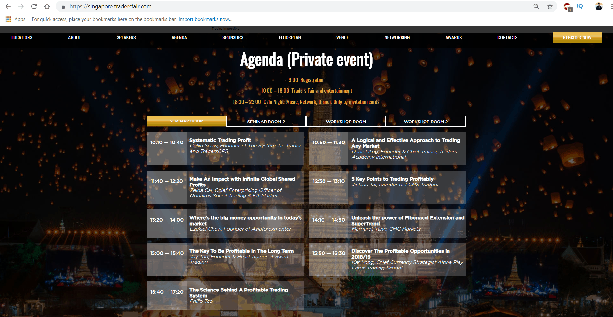Select the SEMINAR ROOM tab
Viewport: 613px width, 317px height.
[187, 121]
